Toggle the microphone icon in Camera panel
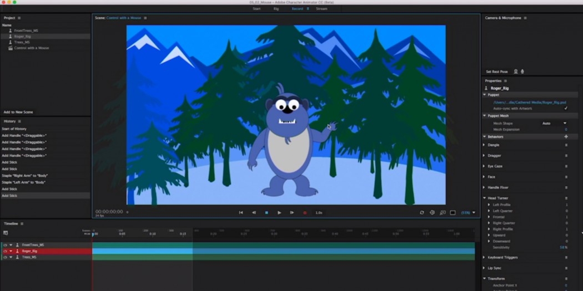Screen dimensions: 583x291 coord(522,72)
